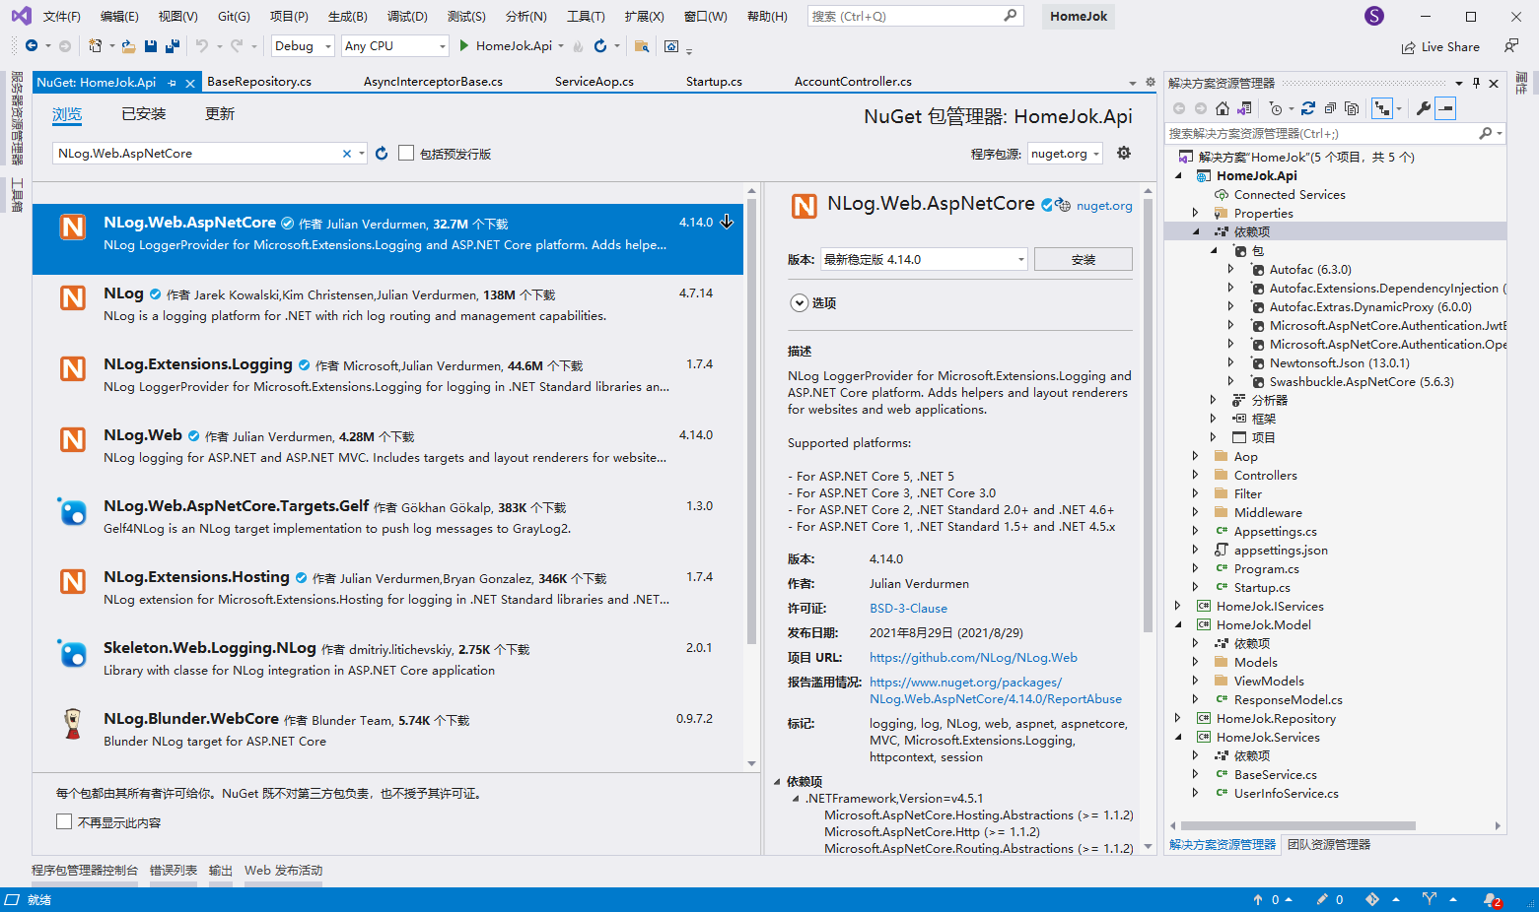Image resolution: width=1539 pixels, height=912 pixels.
Task: Click the nuget.org link beside package title
Action: pyautogui.click(x=1104, y=206)
